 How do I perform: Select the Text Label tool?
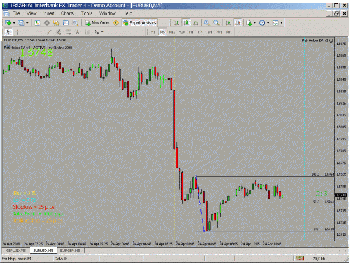click(87, 32)
